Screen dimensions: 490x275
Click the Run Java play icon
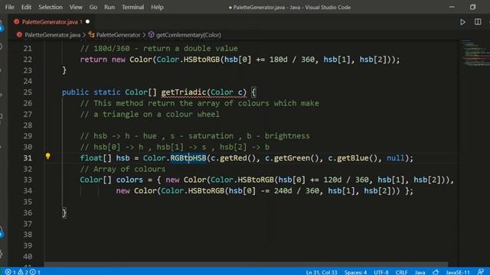coord(462,22)
